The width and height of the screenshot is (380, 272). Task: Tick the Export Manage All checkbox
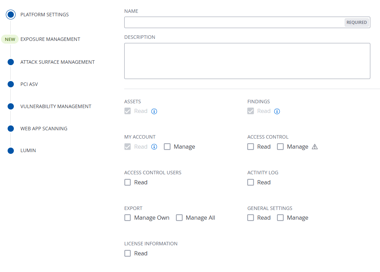[179, 218]
